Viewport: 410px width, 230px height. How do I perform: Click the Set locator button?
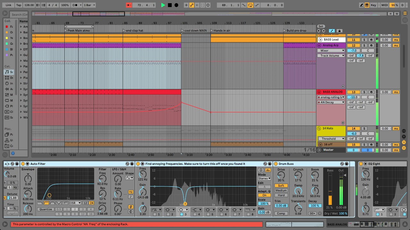321,27
